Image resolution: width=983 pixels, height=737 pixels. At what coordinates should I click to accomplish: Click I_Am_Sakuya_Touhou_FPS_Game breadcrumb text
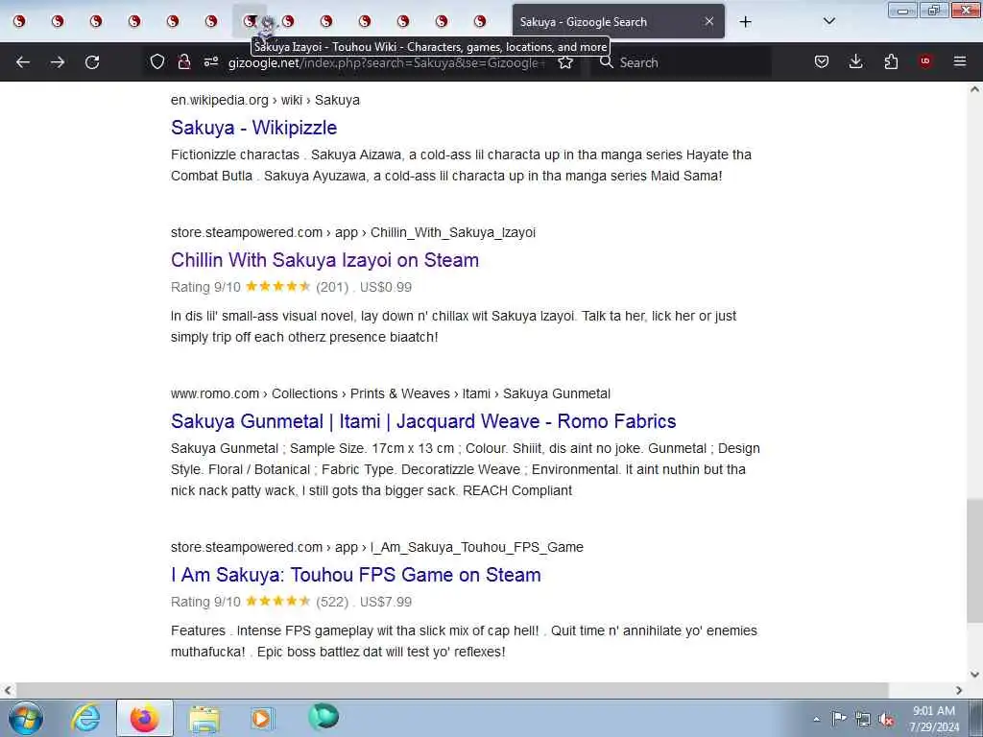[x=476, y=547]
